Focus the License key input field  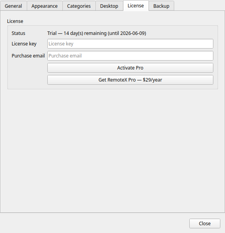point(130,43)
